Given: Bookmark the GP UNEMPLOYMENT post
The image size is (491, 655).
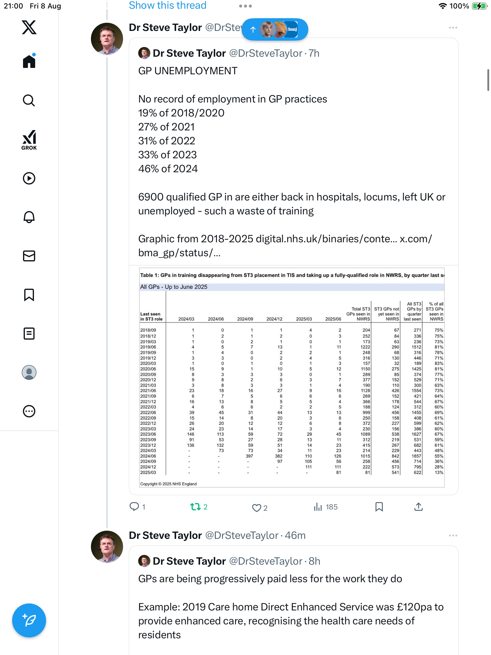Looking at the screenshot, I should [x=379, y=507].
